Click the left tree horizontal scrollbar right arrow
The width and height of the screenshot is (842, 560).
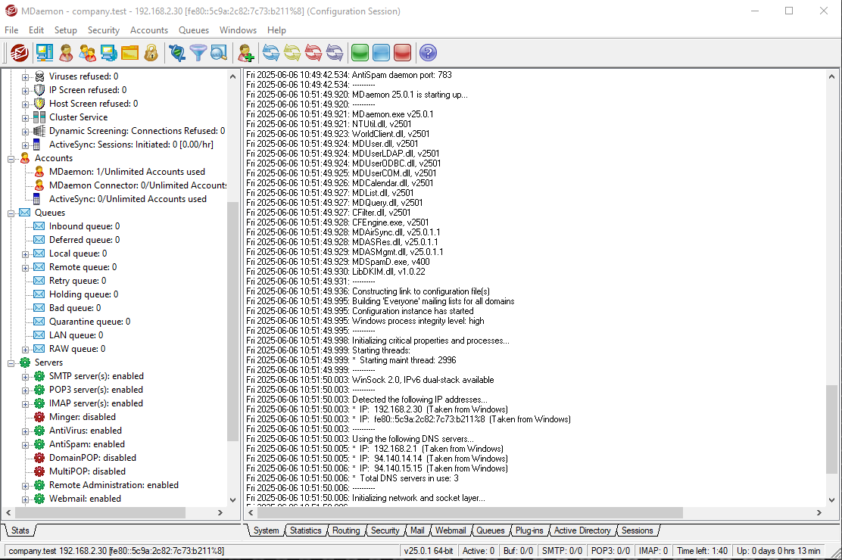[220, 513]
